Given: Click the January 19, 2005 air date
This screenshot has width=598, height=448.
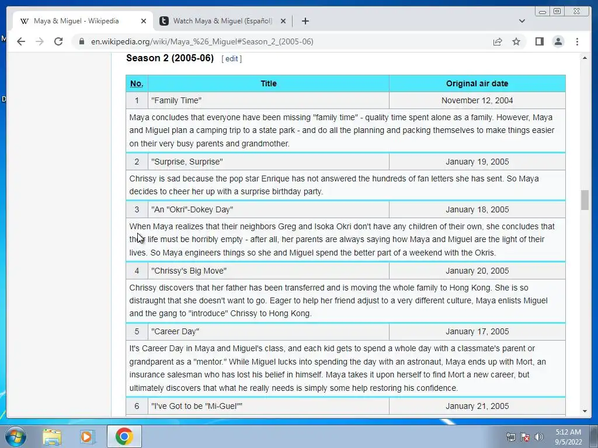Looking at the screenshot, I should [x=477, y=162].
